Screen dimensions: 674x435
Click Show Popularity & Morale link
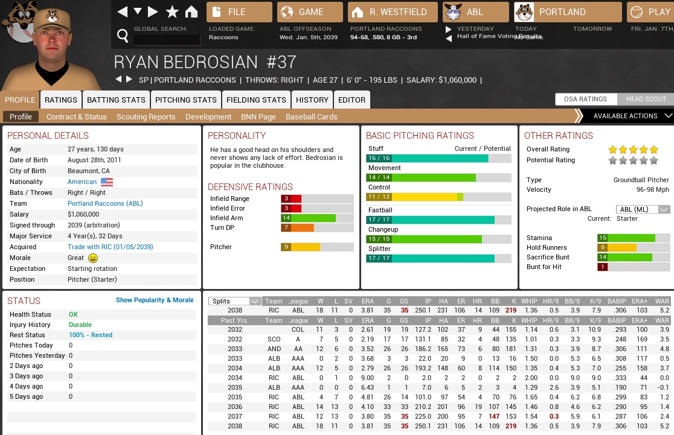pos(155,300)
